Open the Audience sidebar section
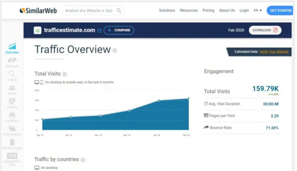The image size is (297, 171). point(12,117)
